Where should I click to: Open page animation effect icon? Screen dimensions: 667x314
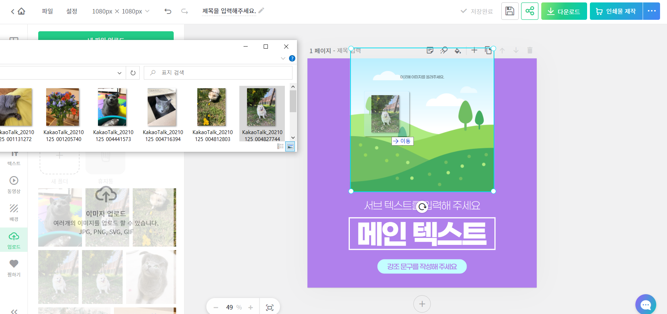click(444, 50)
